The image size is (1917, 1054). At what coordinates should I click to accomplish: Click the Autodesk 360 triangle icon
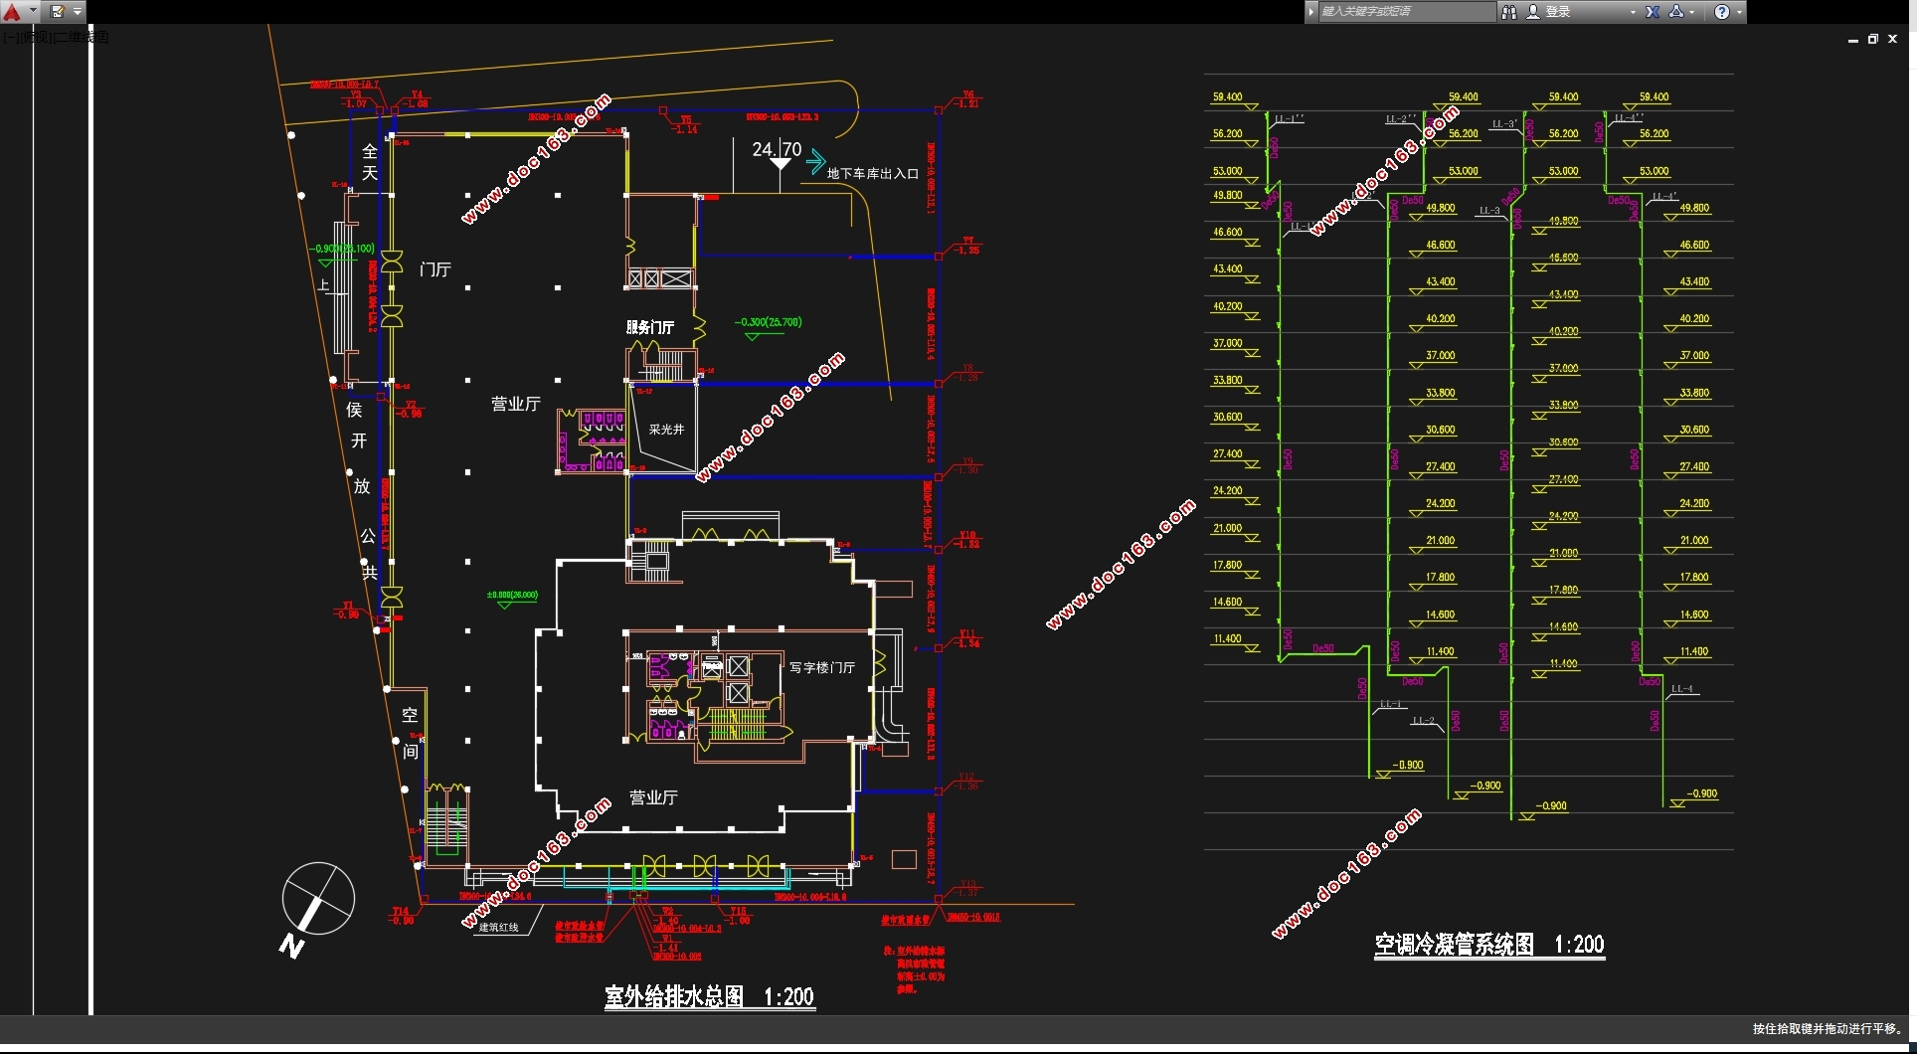coord(1676,12)
